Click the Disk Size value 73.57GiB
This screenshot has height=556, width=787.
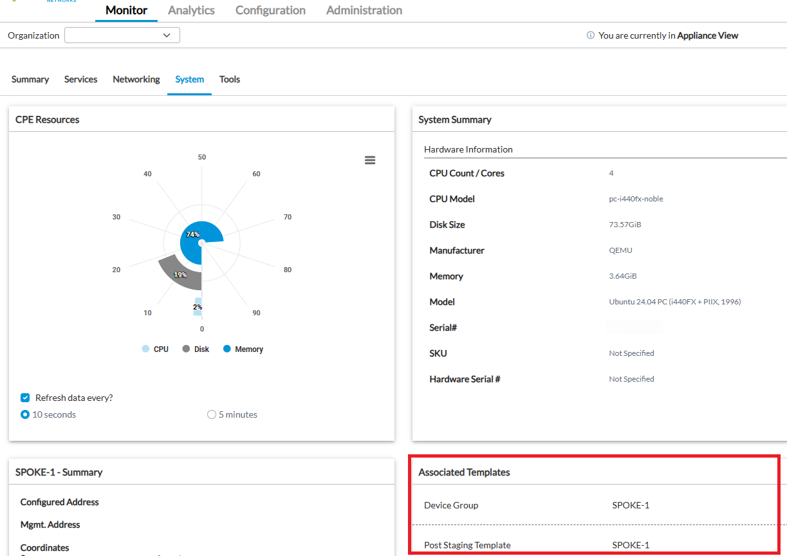point(625,225)
